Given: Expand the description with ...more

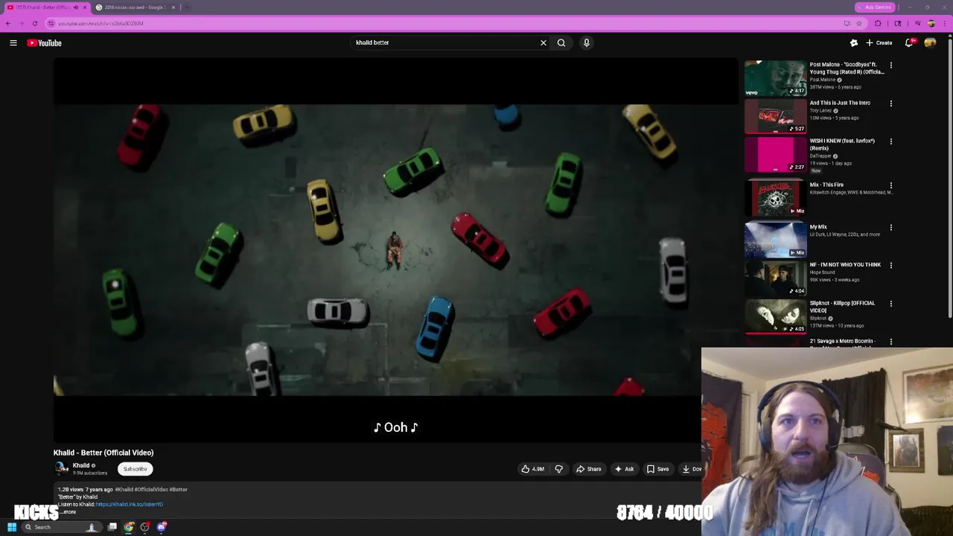Looking at the screenshot, I should point(68,511).
